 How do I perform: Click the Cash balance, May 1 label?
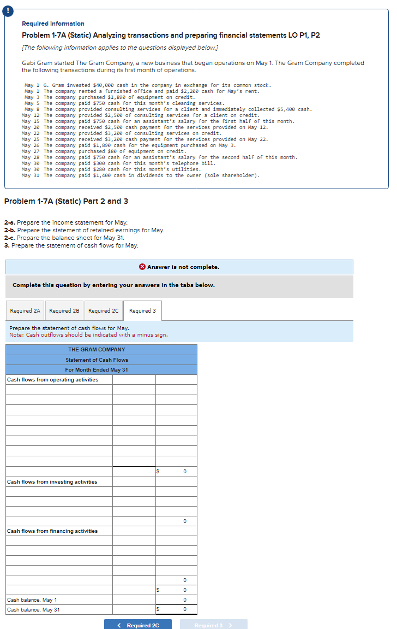(x=32, y=599)
